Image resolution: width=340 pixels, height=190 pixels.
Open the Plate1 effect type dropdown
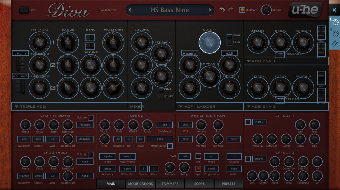[259, 122]
